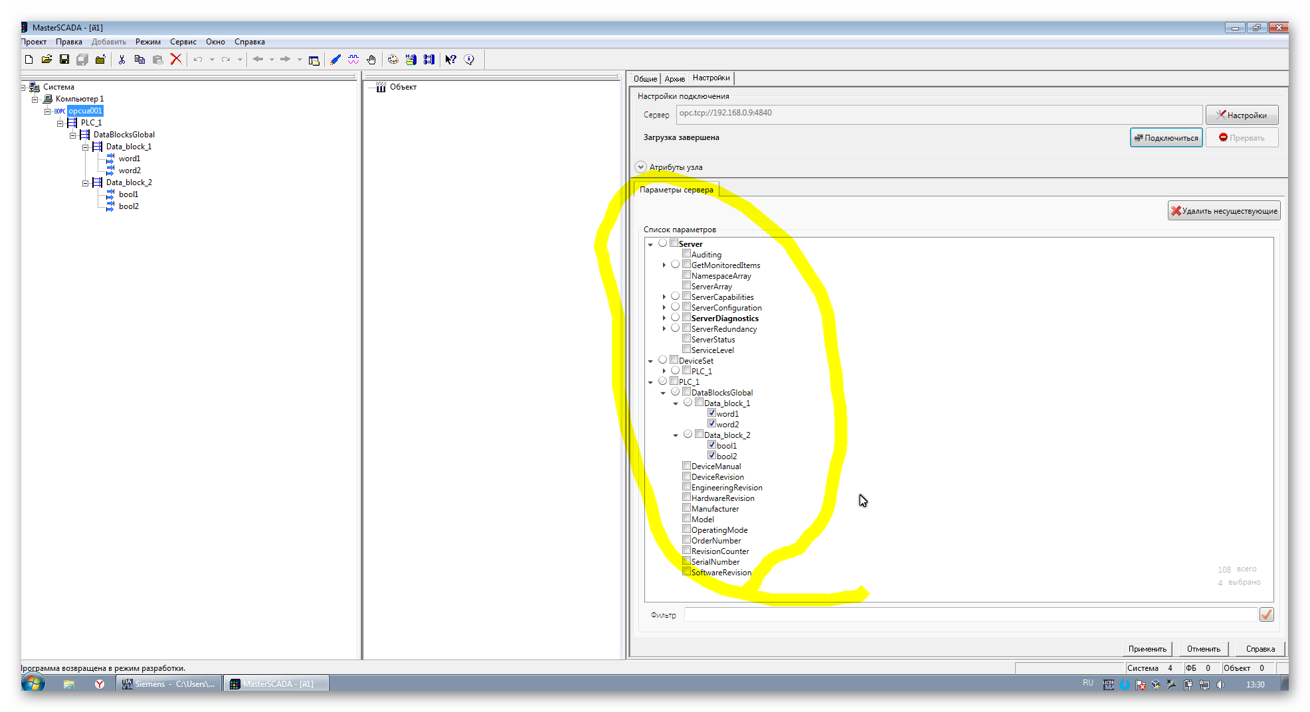Click the color palette icon in toolbar

393,60
